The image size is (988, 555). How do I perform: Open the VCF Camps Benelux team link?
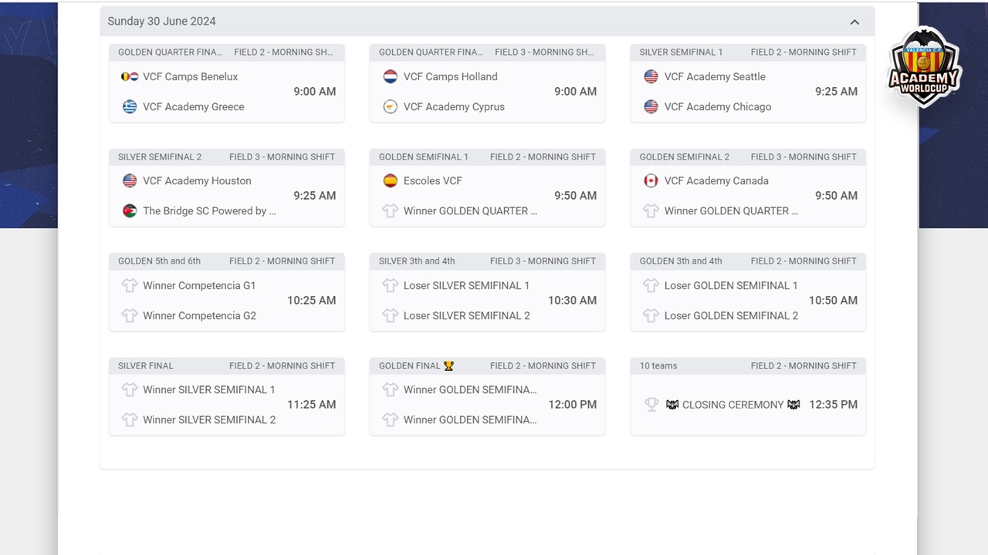(191, 76)
